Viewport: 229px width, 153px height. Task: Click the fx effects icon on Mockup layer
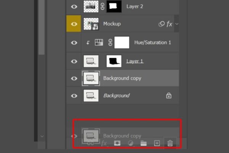(169, 24)
